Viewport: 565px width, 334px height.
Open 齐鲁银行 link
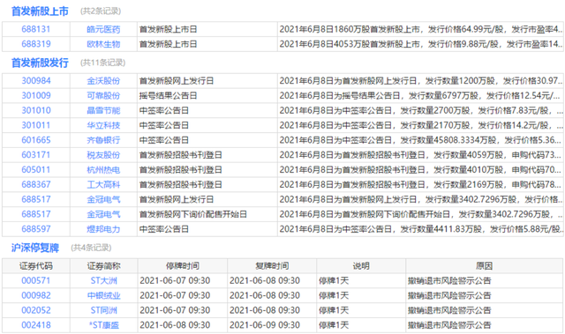point(103,140)
